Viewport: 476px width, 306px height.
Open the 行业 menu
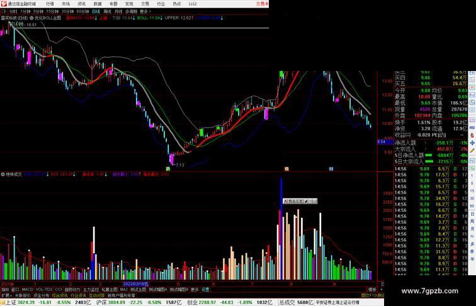click(161, 4)
